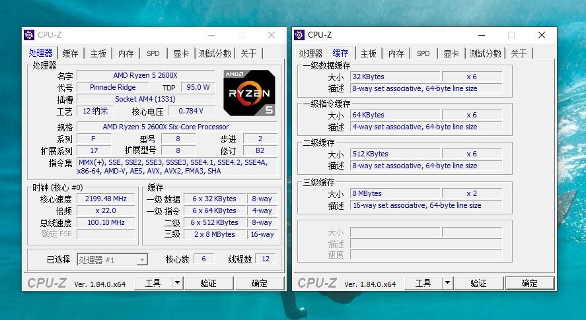This screenshot has width=586, height=320.
Task: Open the 显卡 tab in the left CPU-Z window
Action: click(x=181, y=53)
